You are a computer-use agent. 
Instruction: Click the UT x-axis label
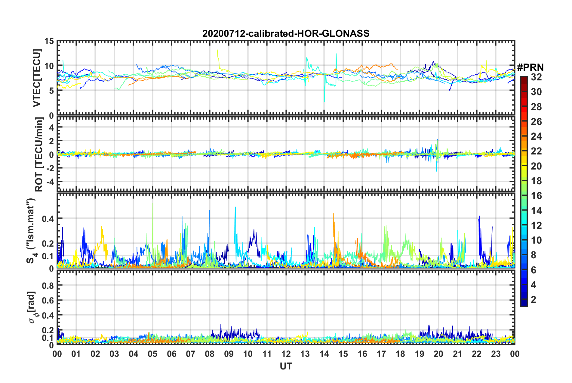[286, 366]
